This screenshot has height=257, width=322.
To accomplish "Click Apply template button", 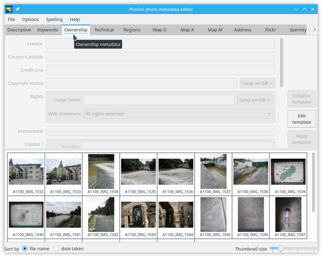I will pos(302,139).
